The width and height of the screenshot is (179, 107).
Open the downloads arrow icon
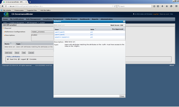click(x=162, y=6)
